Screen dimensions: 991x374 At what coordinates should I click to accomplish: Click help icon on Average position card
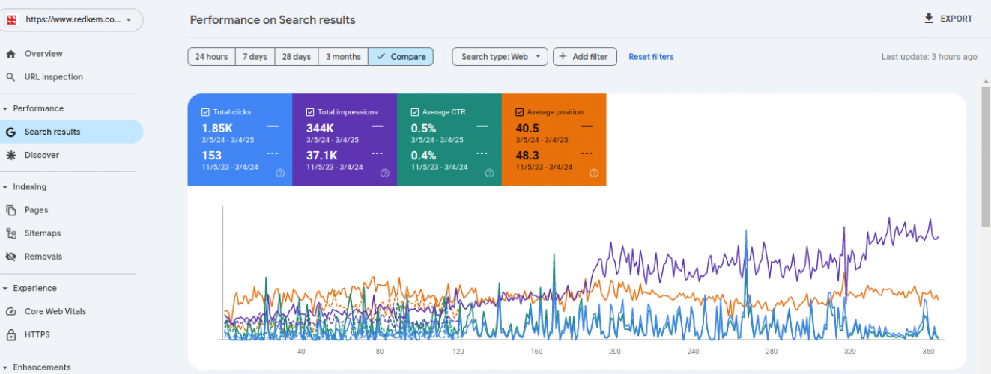[x=594, y=173]
